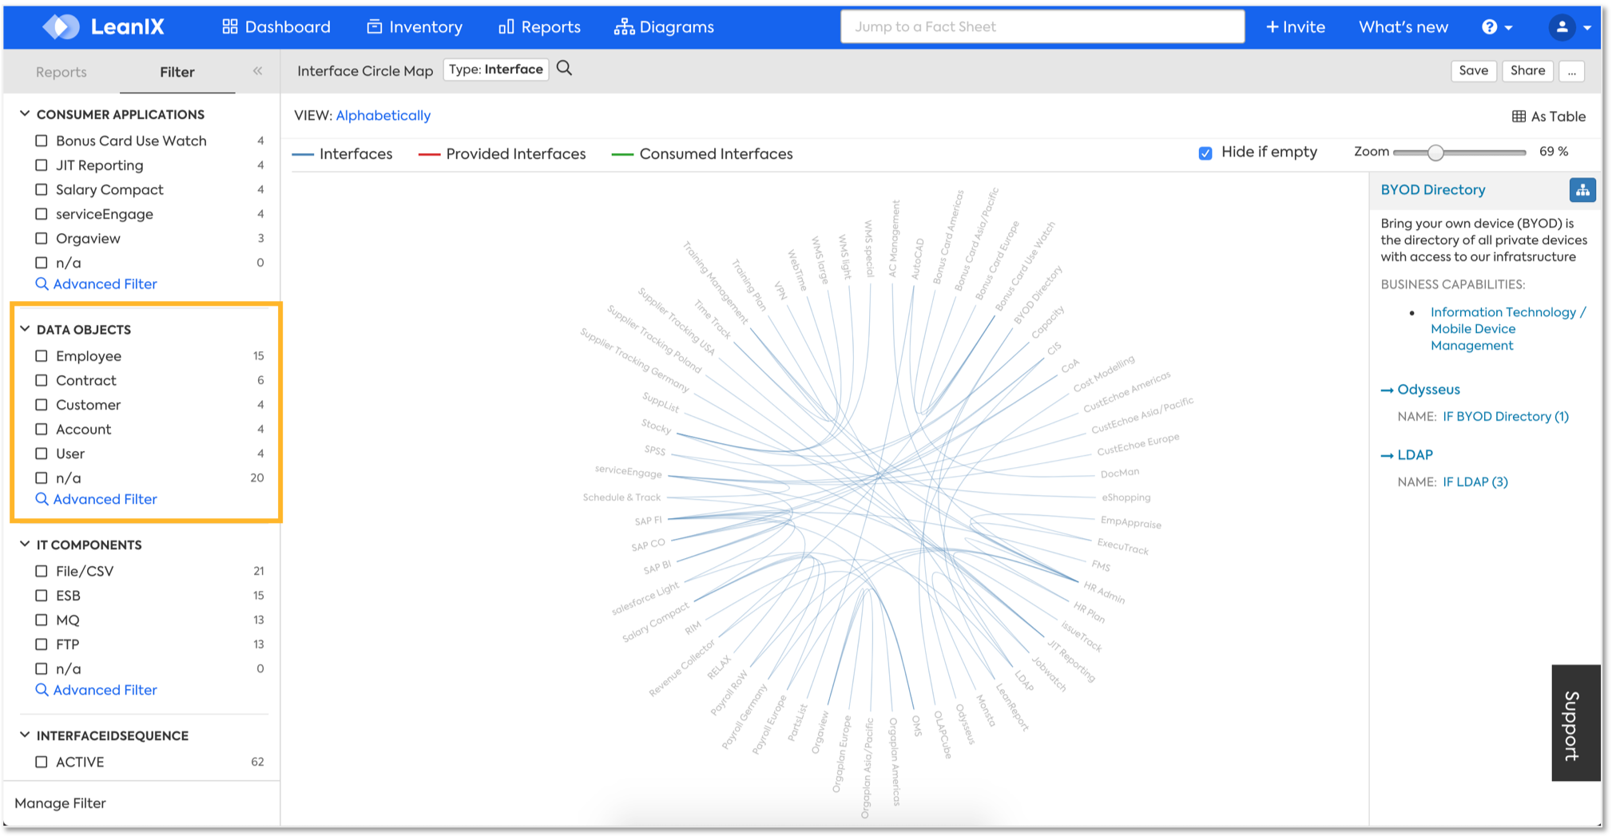Open the Inventory menu
Screen dimensions: 1612x836
tap(415, 27)
